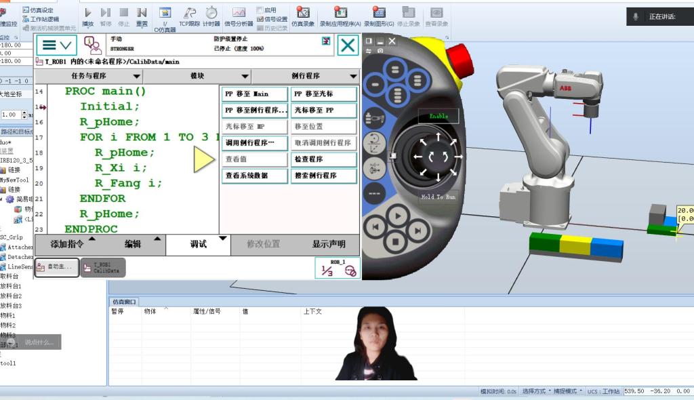Click the FlexPendant step Forward hardware button
The image size is (694, 400).
click(x=417, y=230)
